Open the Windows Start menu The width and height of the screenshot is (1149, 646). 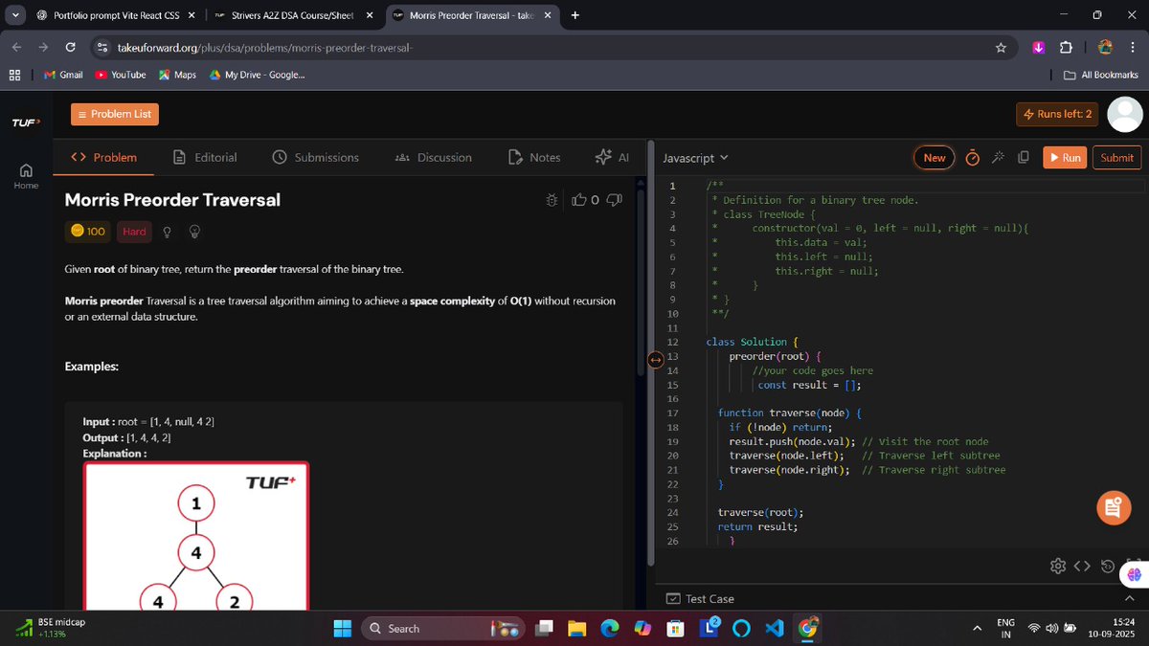[343, 628]
